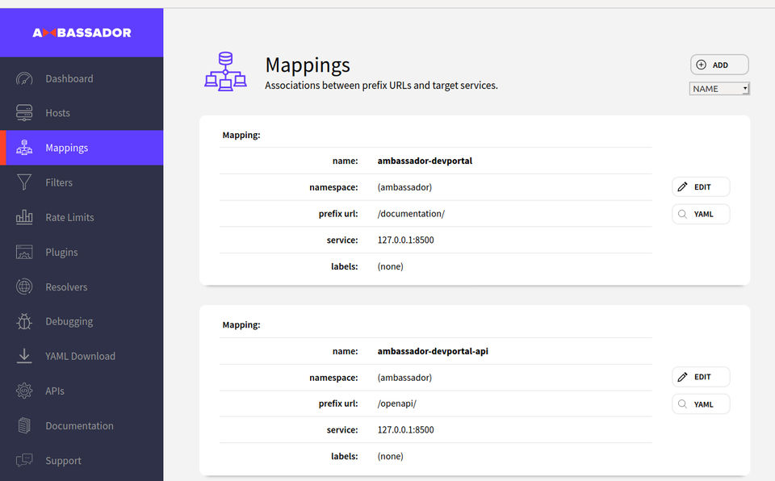Click the Resolvers globe icon

(24, 287)
